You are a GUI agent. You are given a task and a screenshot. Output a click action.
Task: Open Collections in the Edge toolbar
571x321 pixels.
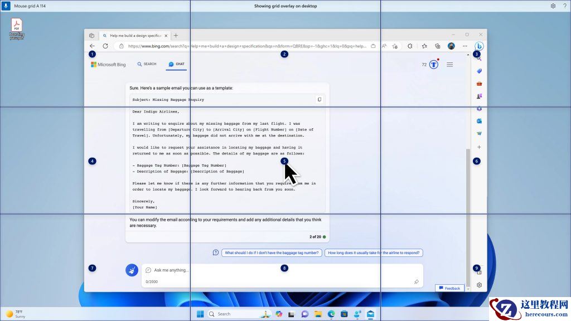pyautogui.click(x=437, y=46)
